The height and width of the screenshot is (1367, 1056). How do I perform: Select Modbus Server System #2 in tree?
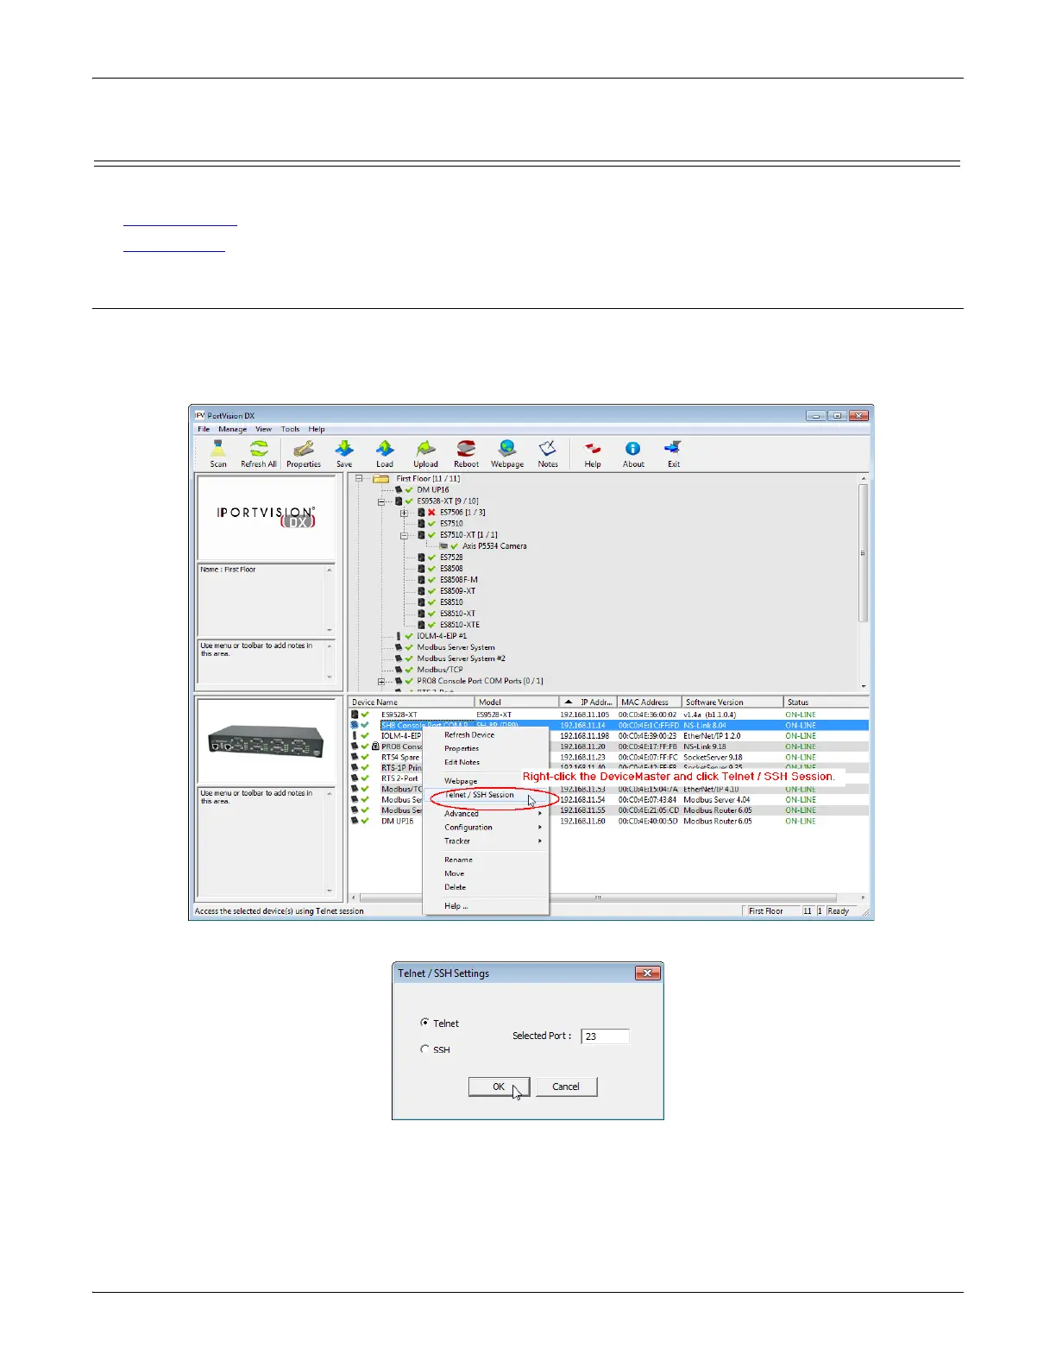[x=461, y=658]
